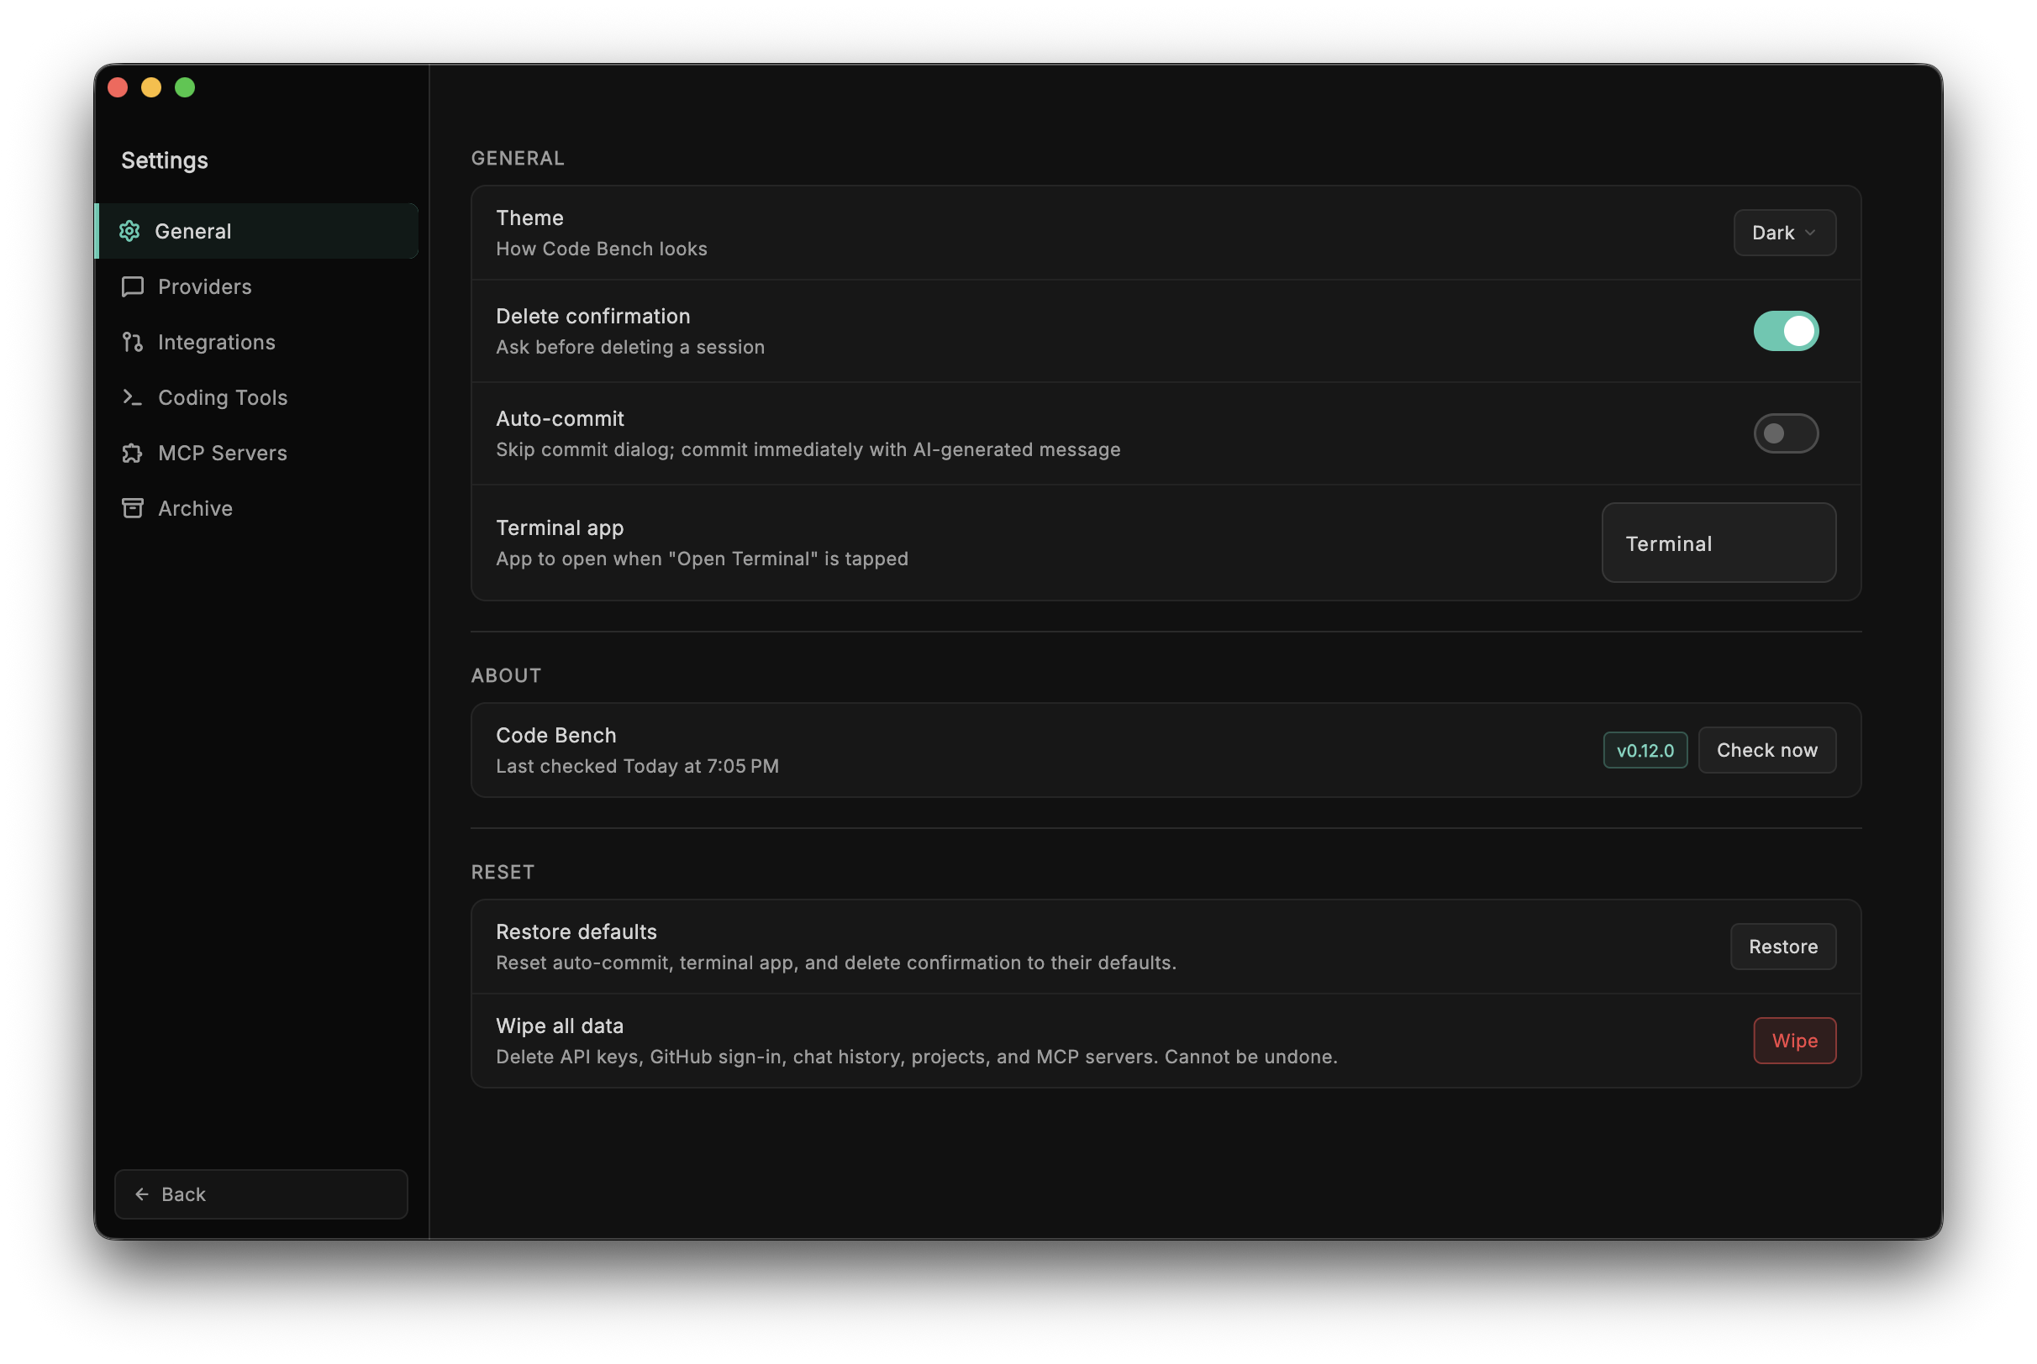This screenshot has height=1364, width=2037.
Task: Minimize the window with yellow button
Action: click(x=151, y=87)
